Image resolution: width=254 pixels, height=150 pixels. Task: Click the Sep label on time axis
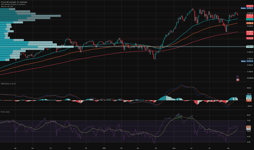click(32, 148)
